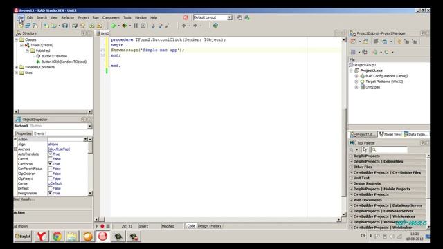Screen dimensions: 443x249
Task: Collapse the Classes node in Structure
Action: tap(17, 40)
